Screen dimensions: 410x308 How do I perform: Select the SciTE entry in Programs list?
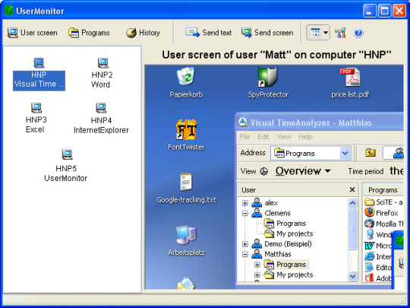pyautogui.click(x=383, y=202)
